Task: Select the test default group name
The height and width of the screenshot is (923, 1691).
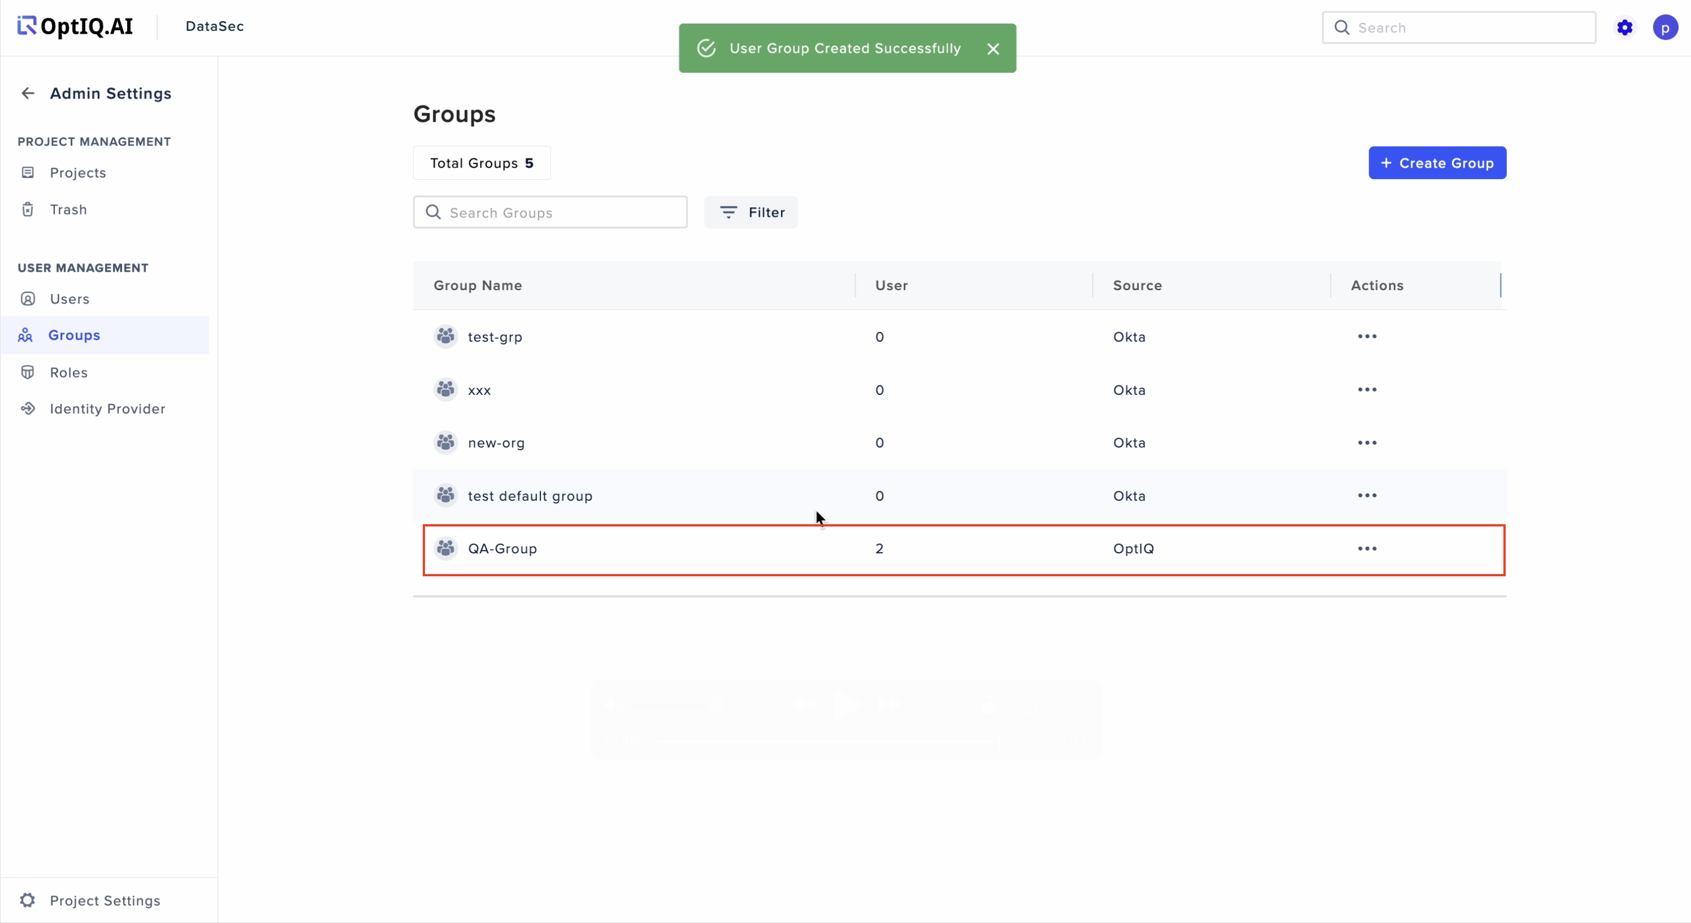Action: tap(530, 496)
